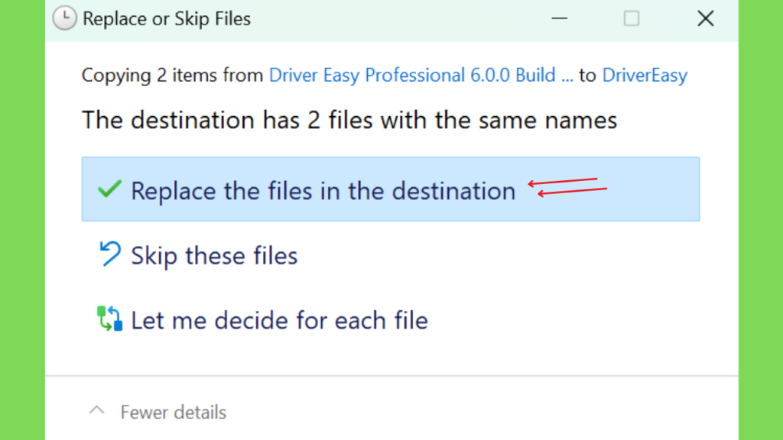Click the Fewer details label
The width and height of the screenshot is (783, 440).
coord(174,412)
